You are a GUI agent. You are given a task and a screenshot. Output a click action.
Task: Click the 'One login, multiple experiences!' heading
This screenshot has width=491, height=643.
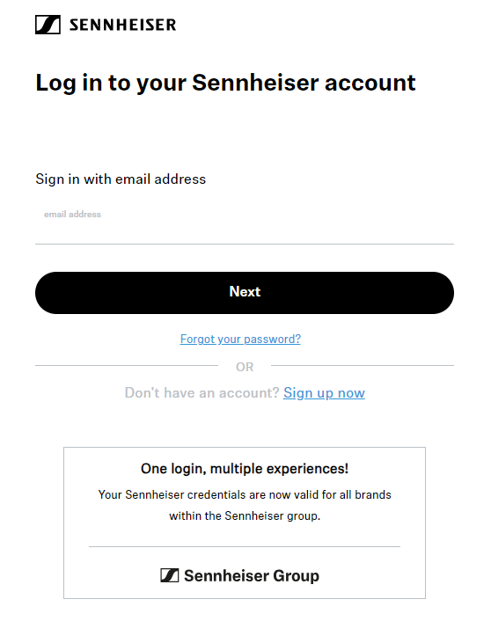[245, 469]
